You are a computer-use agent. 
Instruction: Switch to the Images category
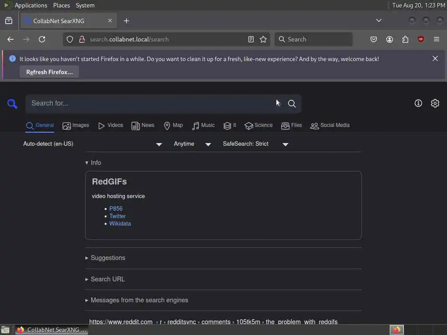click(76, 125)
